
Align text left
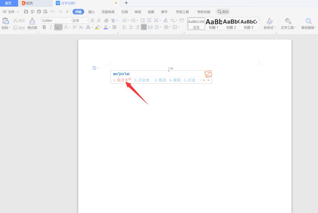124,27
